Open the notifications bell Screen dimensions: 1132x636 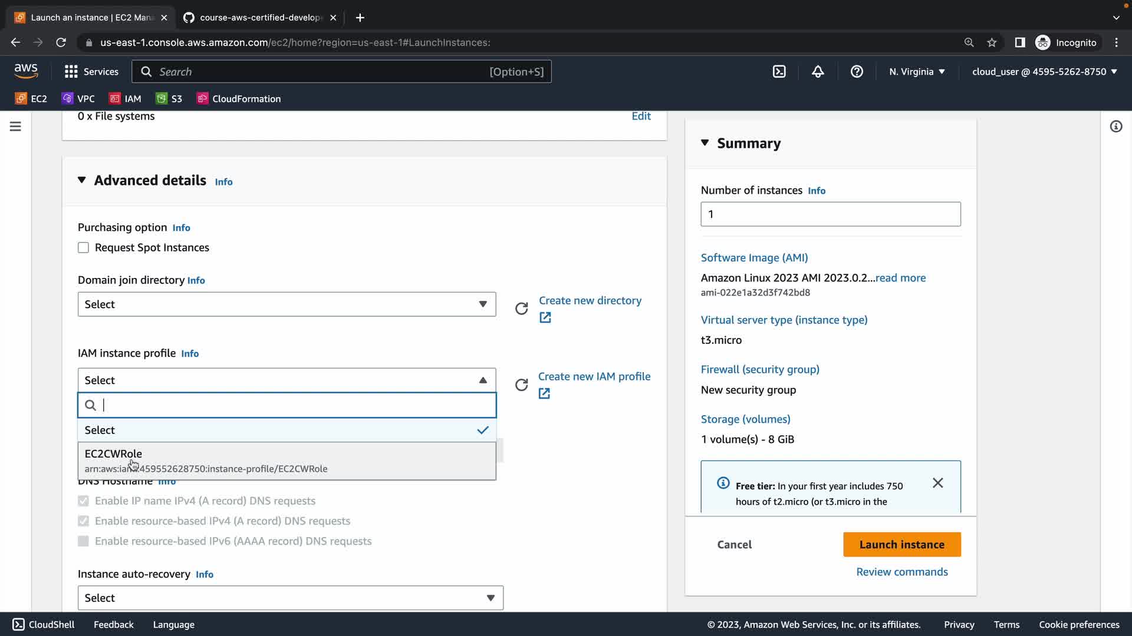coord(818,72)
